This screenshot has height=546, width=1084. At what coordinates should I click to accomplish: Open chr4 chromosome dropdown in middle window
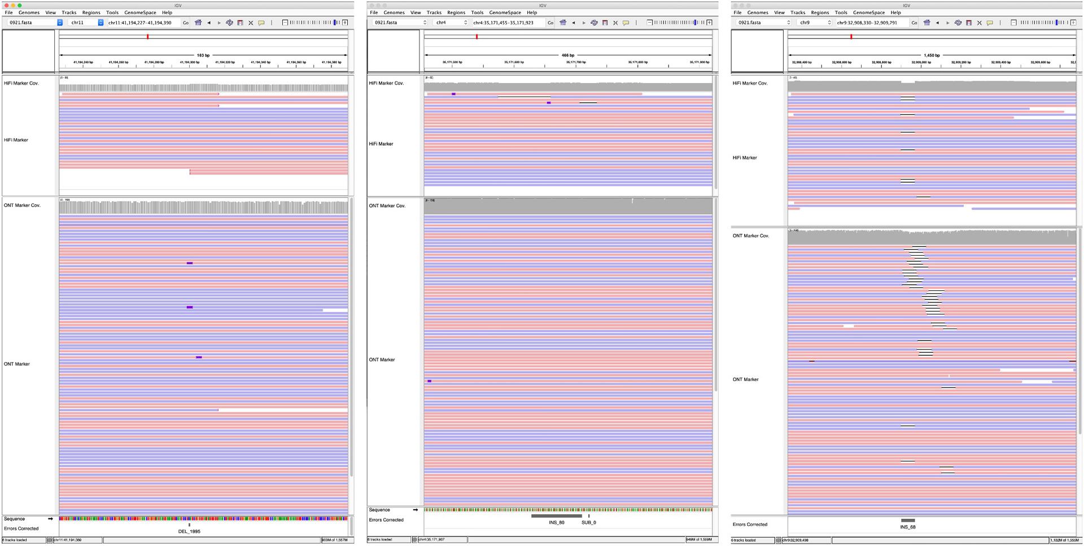coord(451,23)
